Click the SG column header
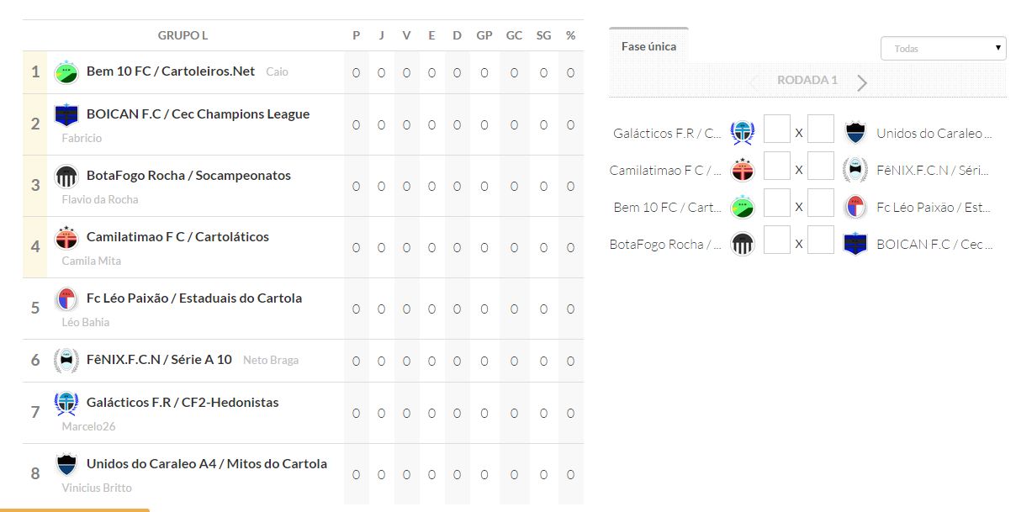Image resolution: width=1016 pixels, height=512 pixels. [x=543, y=35]
